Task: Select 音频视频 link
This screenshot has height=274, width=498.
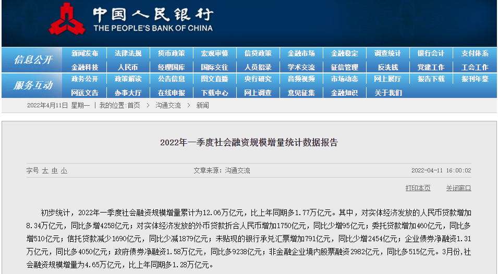Action: pos(301,79)
